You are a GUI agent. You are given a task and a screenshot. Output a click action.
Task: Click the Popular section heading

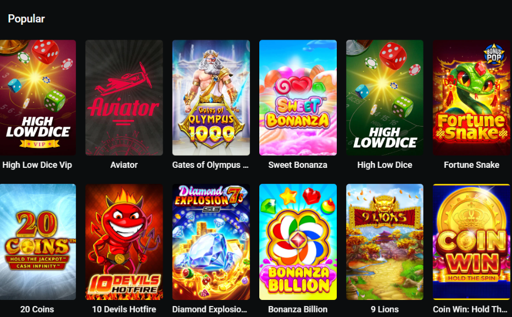(x=26, y=19)
